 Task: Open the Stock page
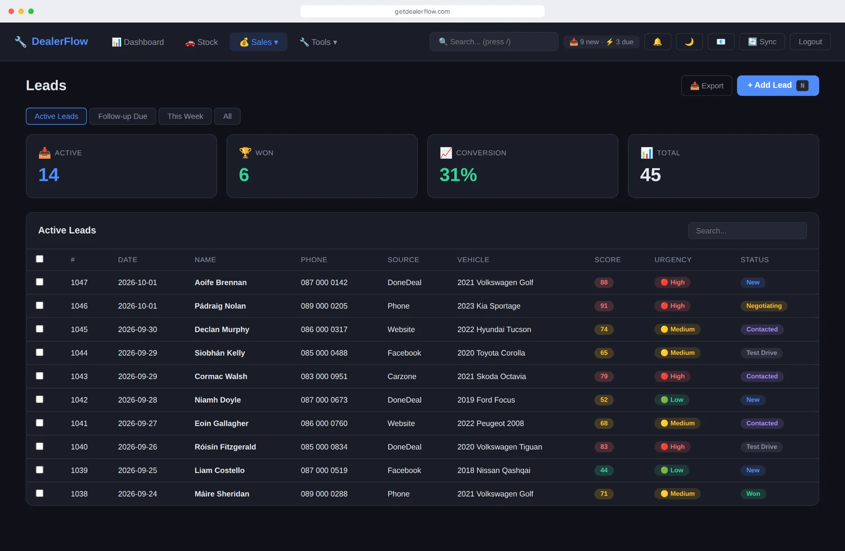[201, 42]
